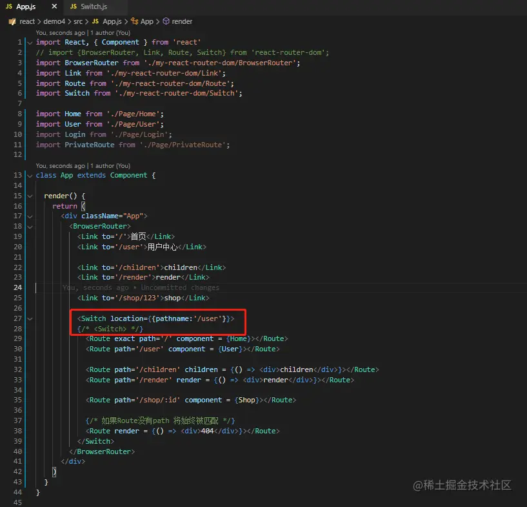Click './Page/User' import path

[133, 124]
